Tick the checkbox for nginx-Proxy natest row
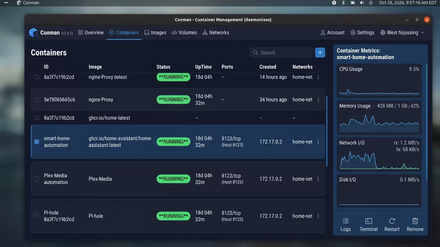440x247 pixels. pyautogui.click(x=37, y=77)
